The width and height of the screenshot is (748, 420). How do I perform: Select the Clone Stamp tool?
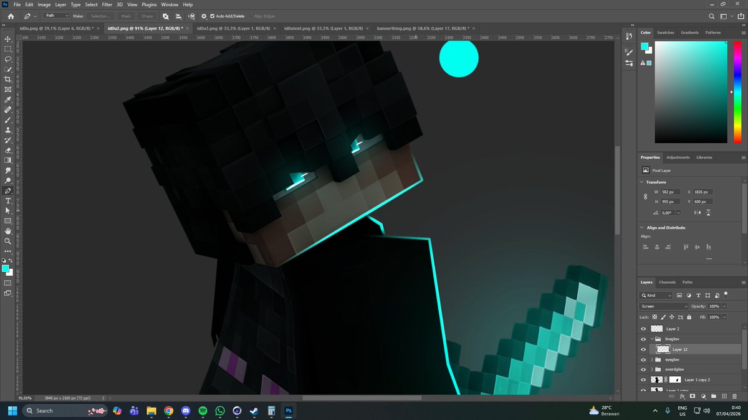tap(8, 130)
